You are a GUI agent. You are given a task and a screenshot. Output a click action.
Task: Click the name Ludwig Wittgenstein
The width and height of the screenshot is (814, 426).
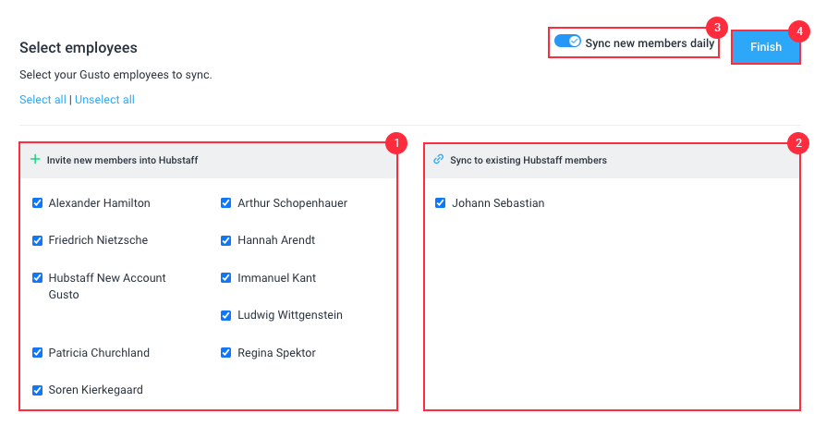tap(290, 315)
